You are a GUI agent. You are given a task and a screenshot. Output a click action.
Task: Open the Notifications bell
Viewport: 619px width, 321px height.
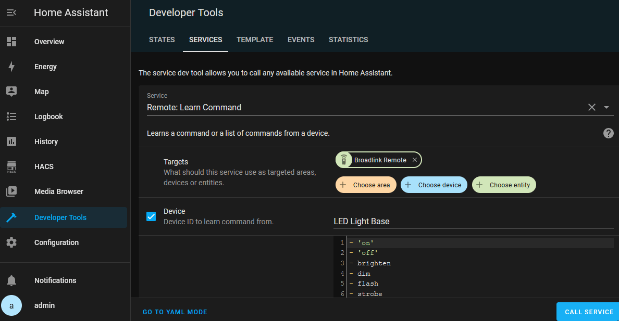coord(11,280)
